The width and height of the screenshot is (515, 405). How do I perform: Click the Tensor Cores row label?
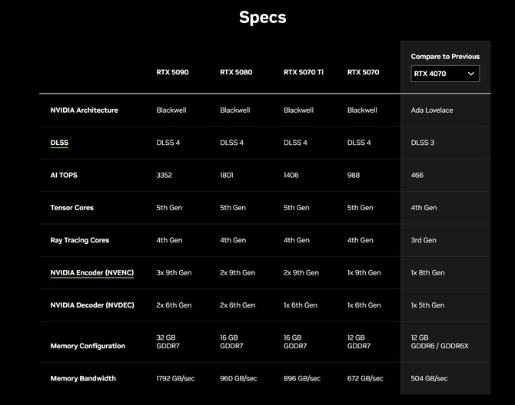point(72,208)
